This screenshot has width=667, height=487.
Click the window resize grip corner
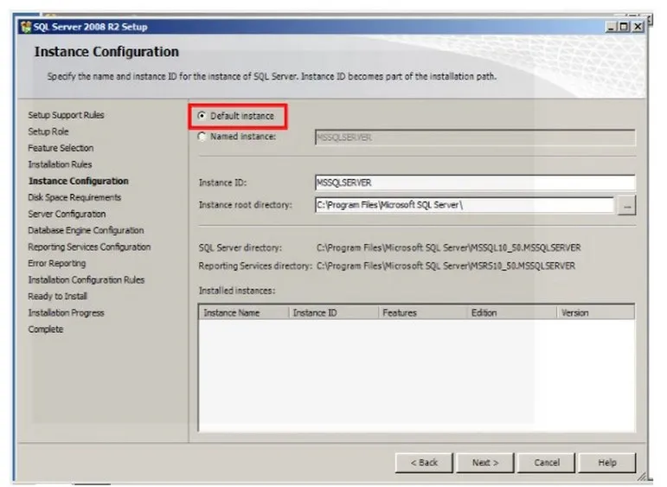642,477
